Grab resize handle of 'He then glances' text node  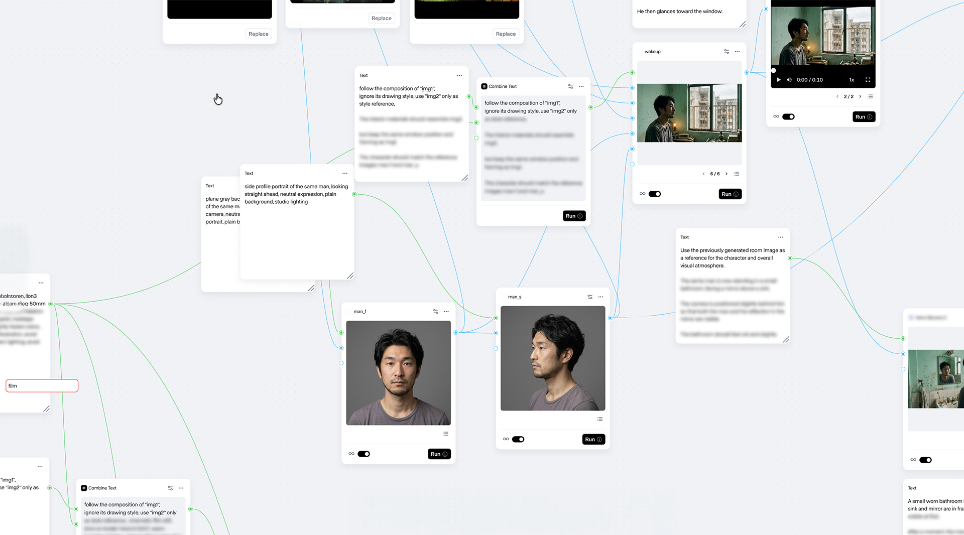[x=743, y=25]
